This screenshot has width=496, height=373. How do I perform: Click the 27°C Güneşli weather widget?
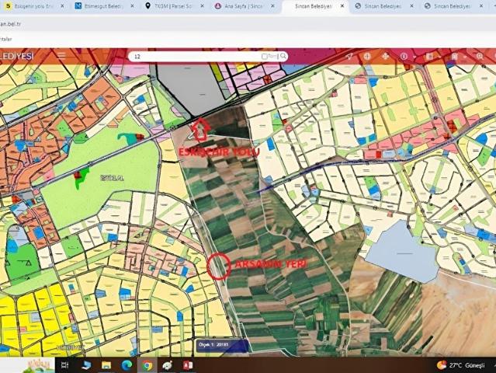(461, 365)
